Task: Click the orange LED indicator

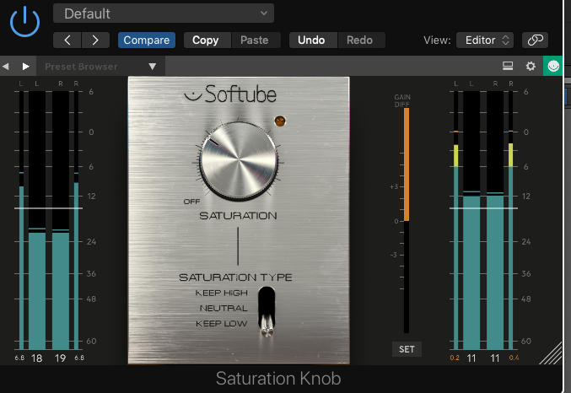Action: (x=280, y=121)
